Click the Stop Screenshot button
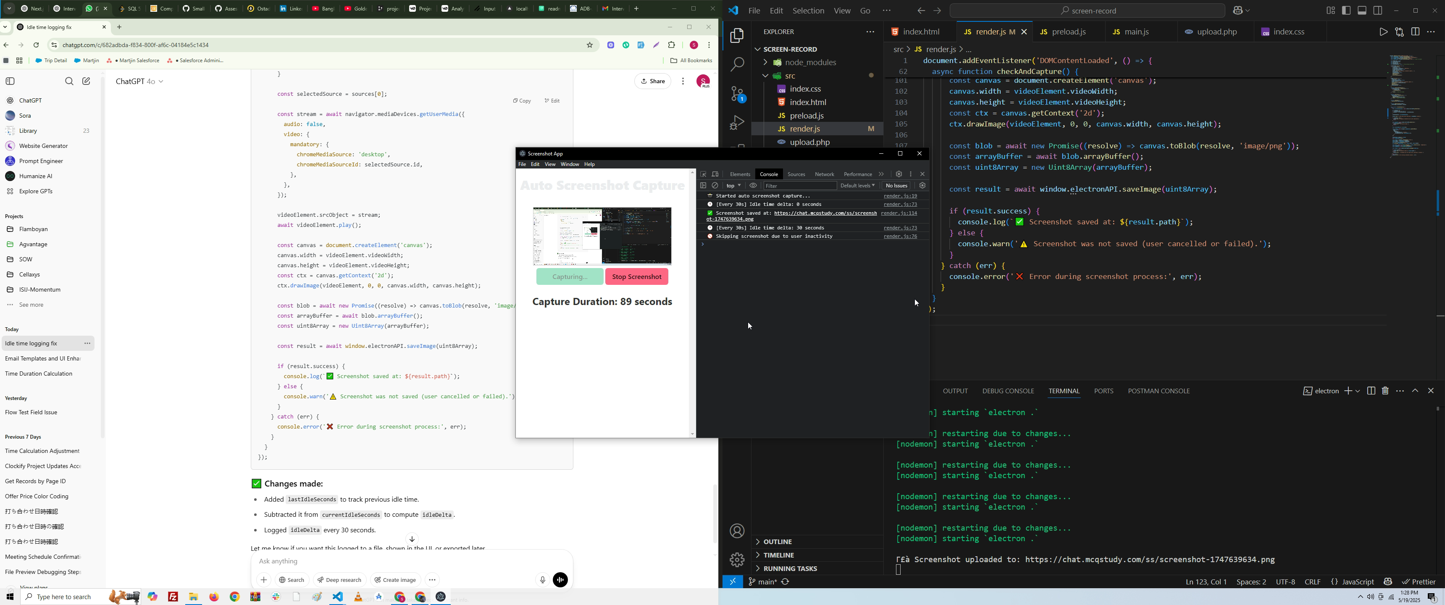The width and height of the screenshot is (1445, 605). (x=636, y=277)
